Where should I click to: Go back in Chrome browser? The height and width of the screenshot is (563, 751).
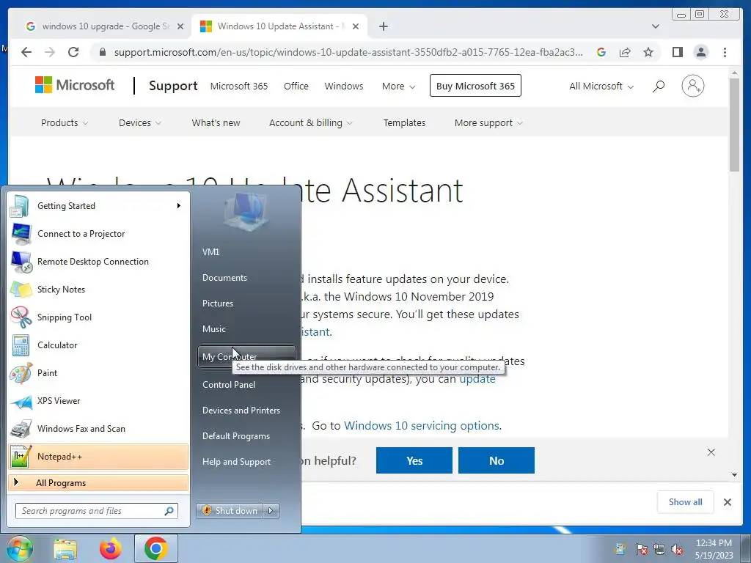[26, 52]
